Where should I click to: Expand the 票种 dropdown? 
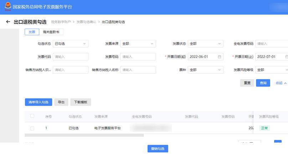pos(205,70)
